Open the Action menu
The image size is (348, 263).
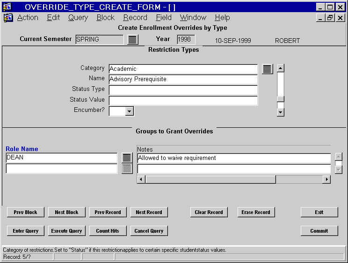pos(28,17)
